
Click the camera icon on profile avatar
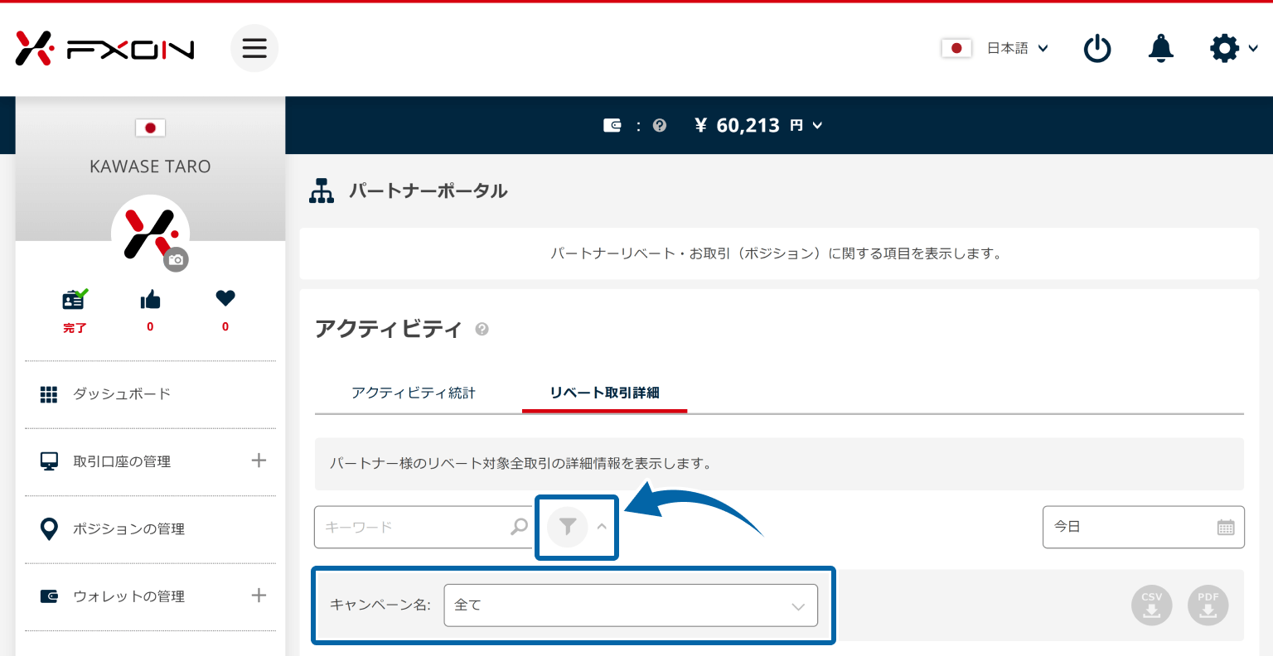[176, 259]
